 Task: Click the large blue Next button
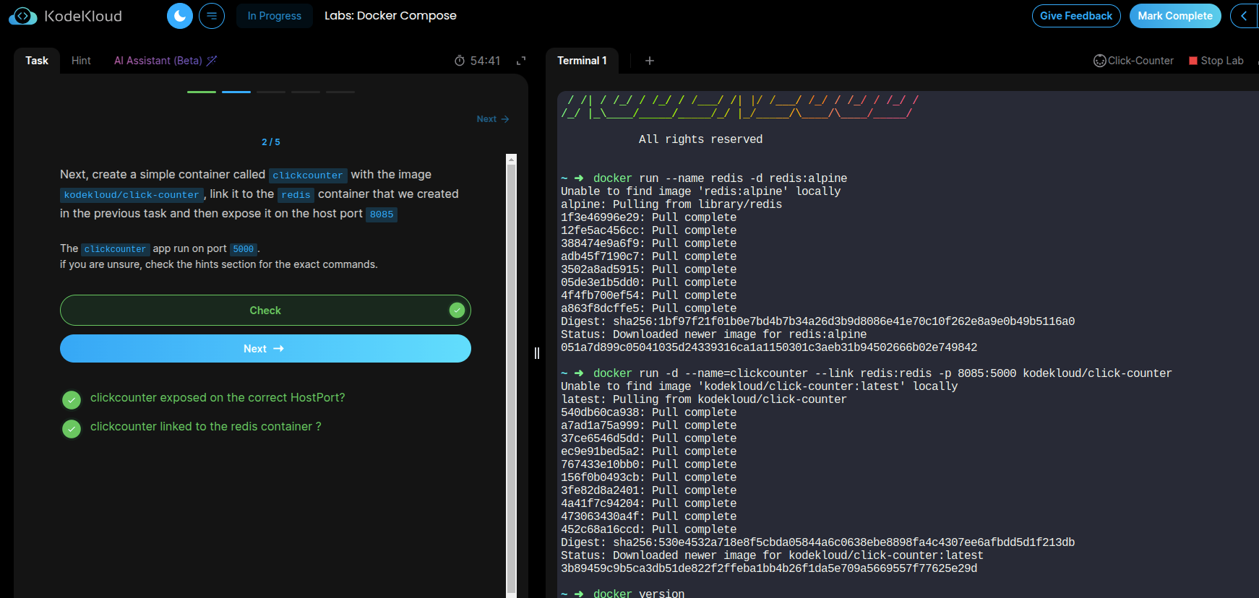click(x=265, y=349)
